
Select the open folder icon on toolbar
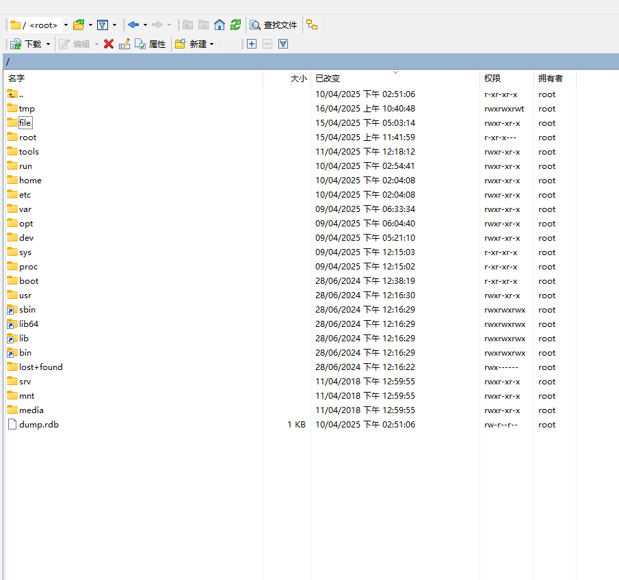point(77,25)
